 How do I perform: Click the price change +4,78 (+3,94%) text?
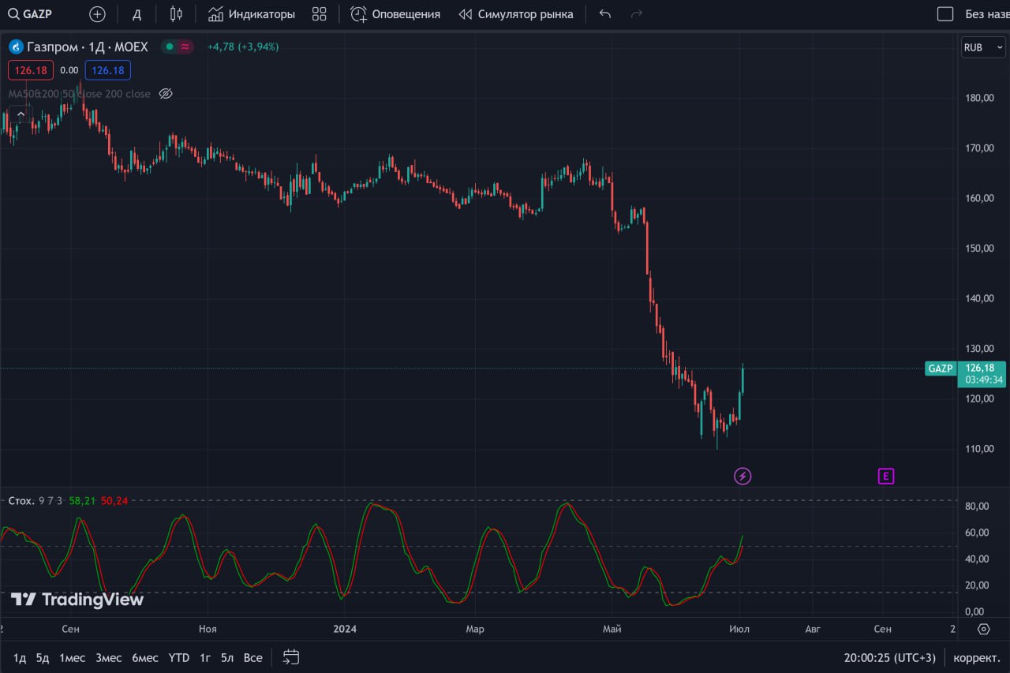point(243,47)
